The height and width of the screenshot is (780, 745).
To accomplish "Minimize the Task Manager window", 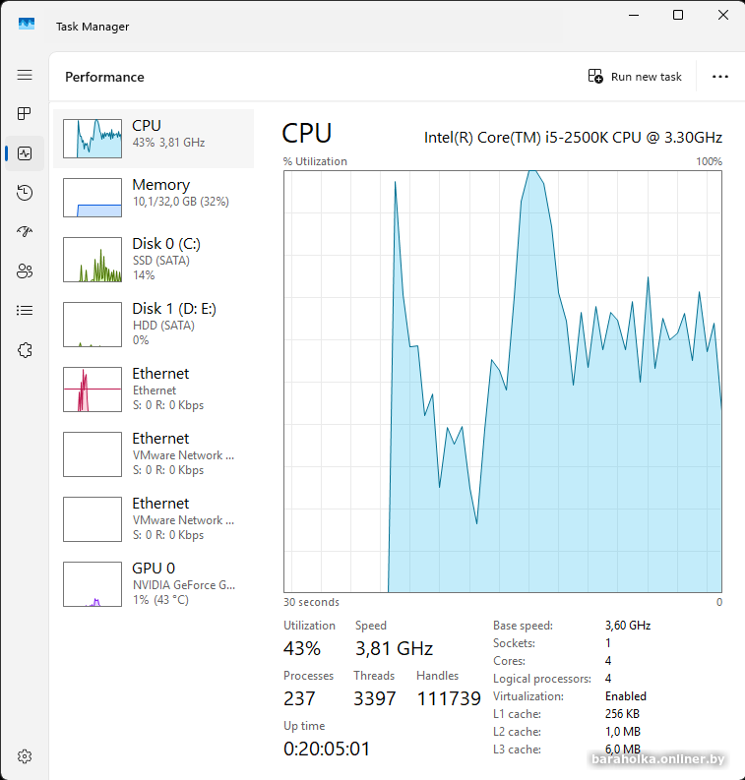I will click(x=634, y=15).
